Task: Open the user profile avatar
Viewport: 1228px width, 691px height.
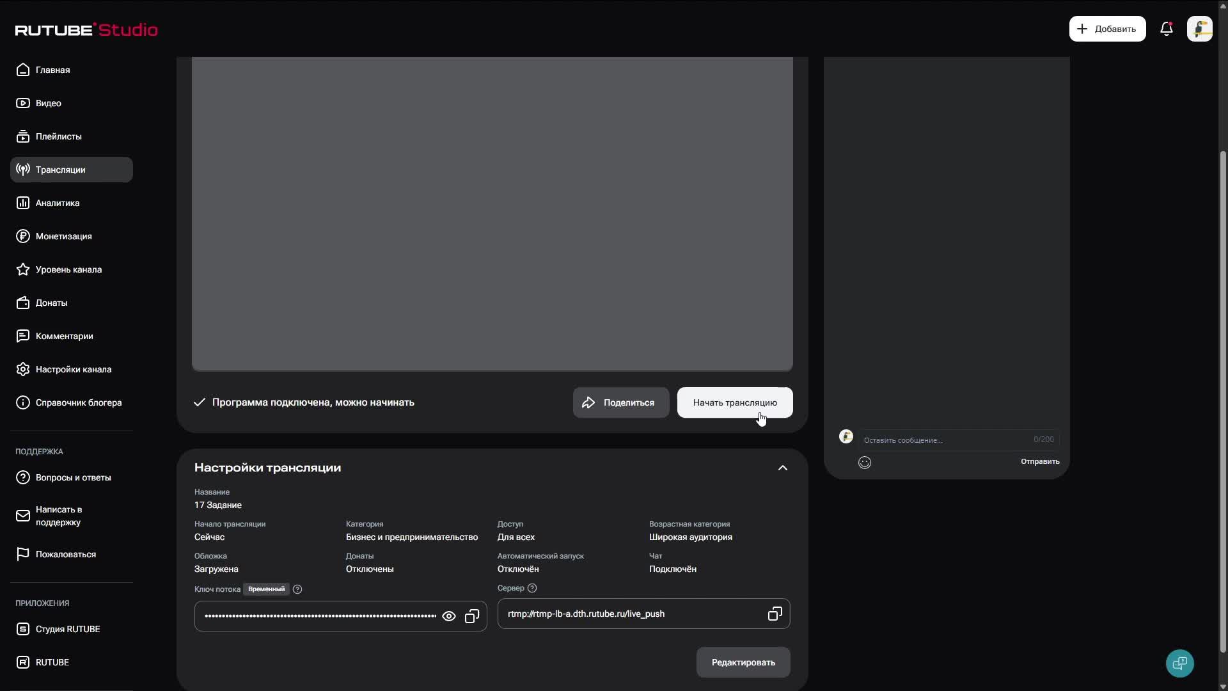Action: tap(1200, 29)
